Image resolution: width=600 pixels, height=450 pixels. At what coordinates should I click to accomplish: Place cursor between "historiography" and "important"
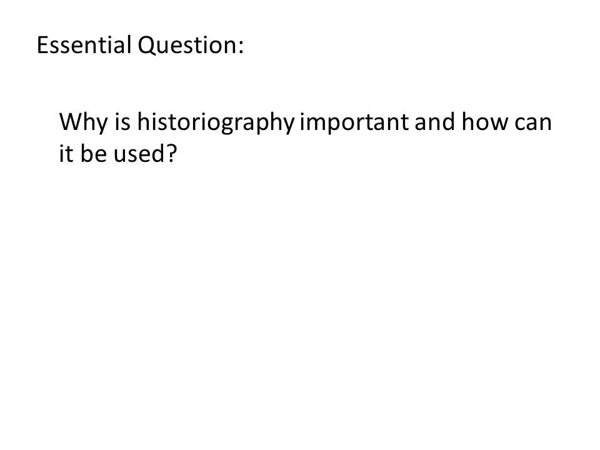point(297,123)
